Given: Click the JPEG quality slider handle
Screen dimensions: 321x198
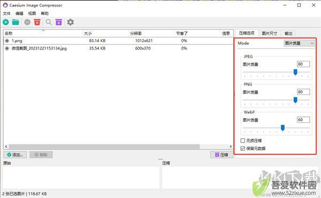Looking at the screenshot, I should click(x=295, y=72).
